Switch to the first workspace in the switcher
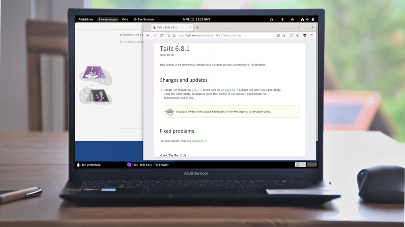405x227 pixels. [x=300, y=164]
